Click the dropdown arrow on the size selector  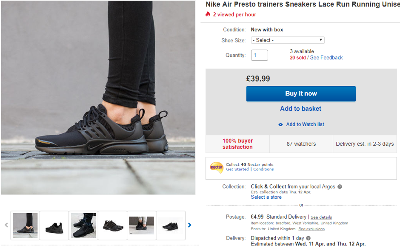coord(320,39)
